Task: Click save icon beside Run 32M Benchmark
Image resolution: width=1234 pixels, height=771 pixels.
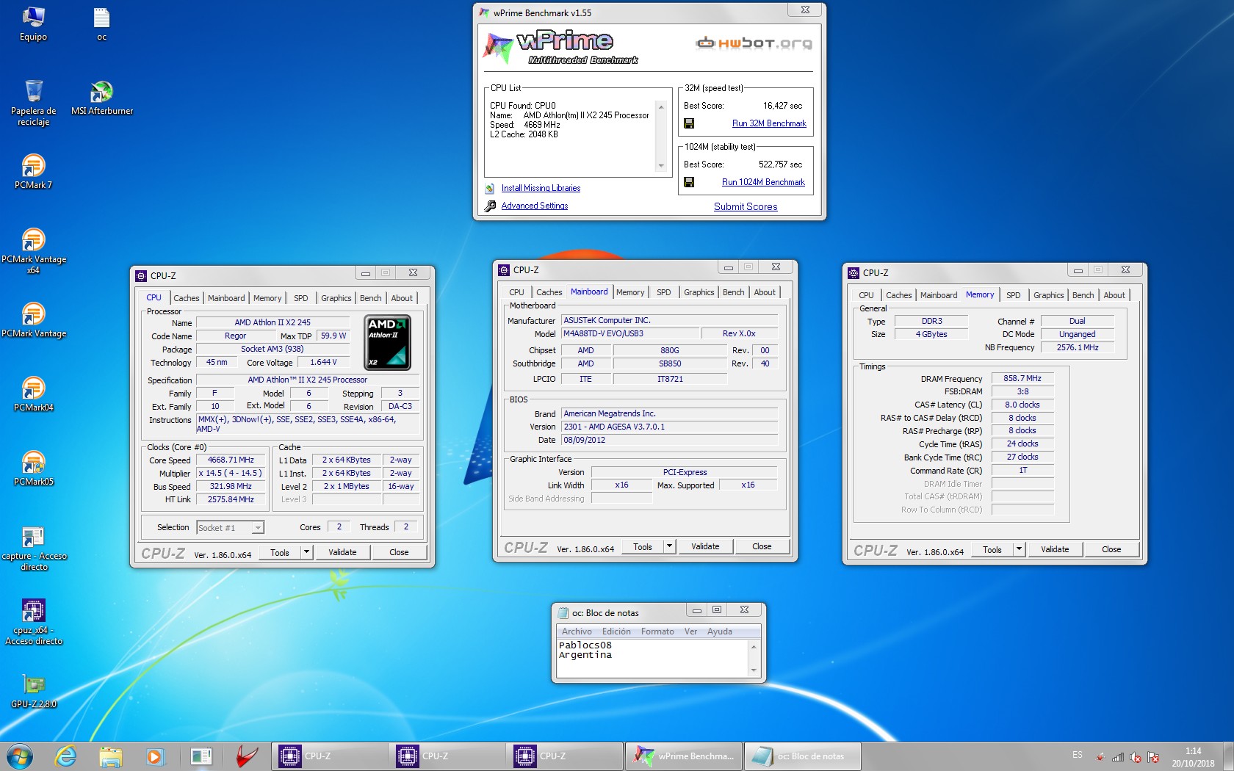Action: (x=689, y=123)
